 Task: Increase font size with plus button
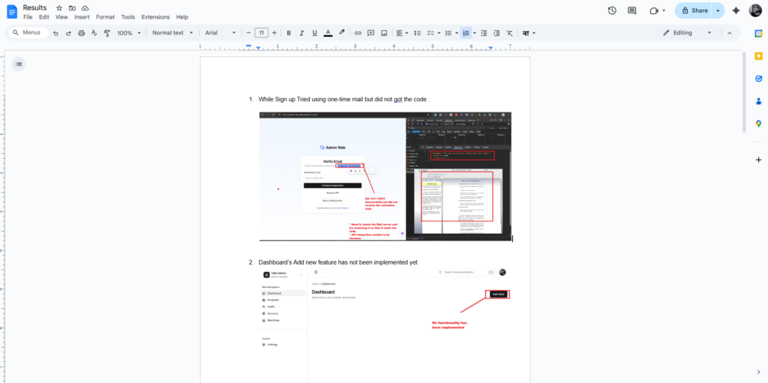point(274,33)
